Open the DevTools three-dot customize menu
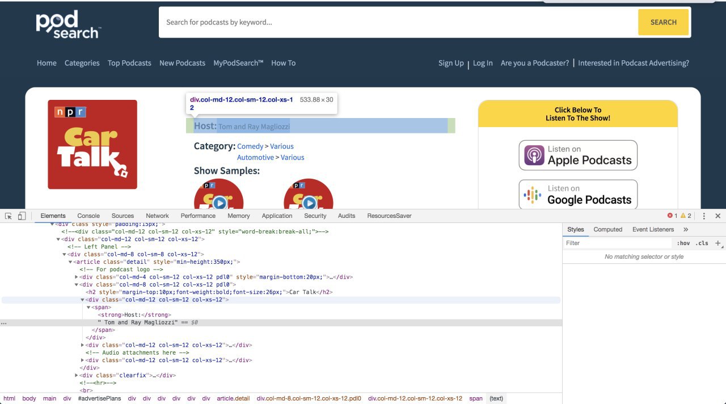 (x=704, y=216)
